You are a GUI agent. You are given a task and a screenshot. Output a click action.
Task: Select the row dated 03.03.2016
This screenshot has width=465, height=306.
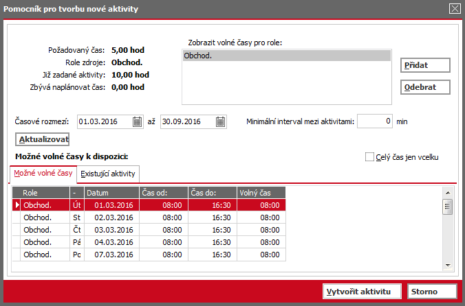[x=149, y=230]
